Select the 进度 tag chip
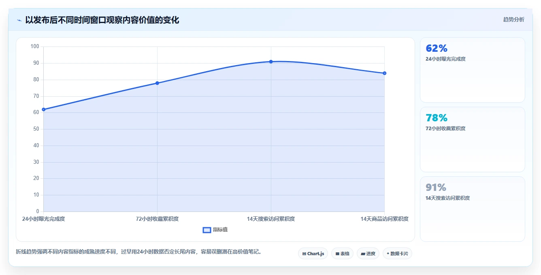 [x=368, y=254]
